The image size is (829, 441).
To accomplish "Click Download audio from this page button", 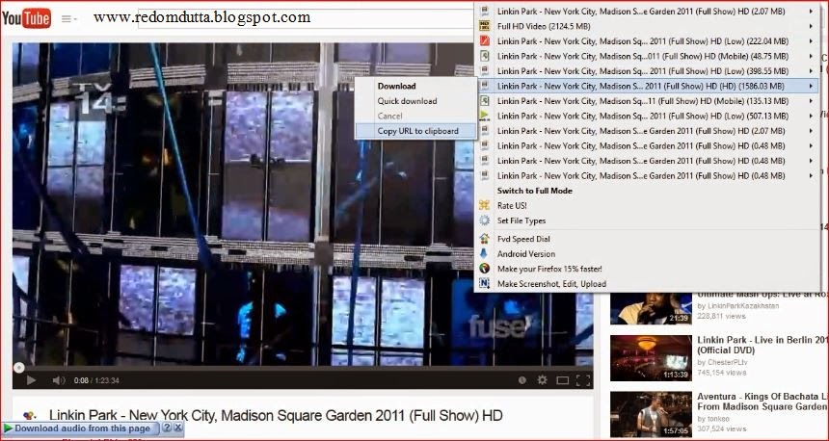I will click(x=81, y=428).
